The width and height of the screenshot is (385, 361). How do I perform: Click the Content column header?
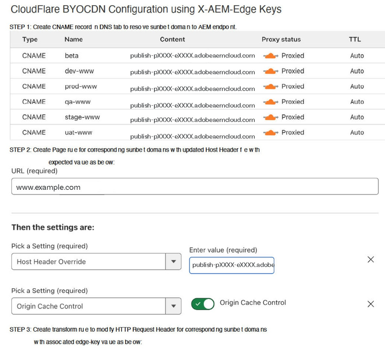[x=172, y=39]
